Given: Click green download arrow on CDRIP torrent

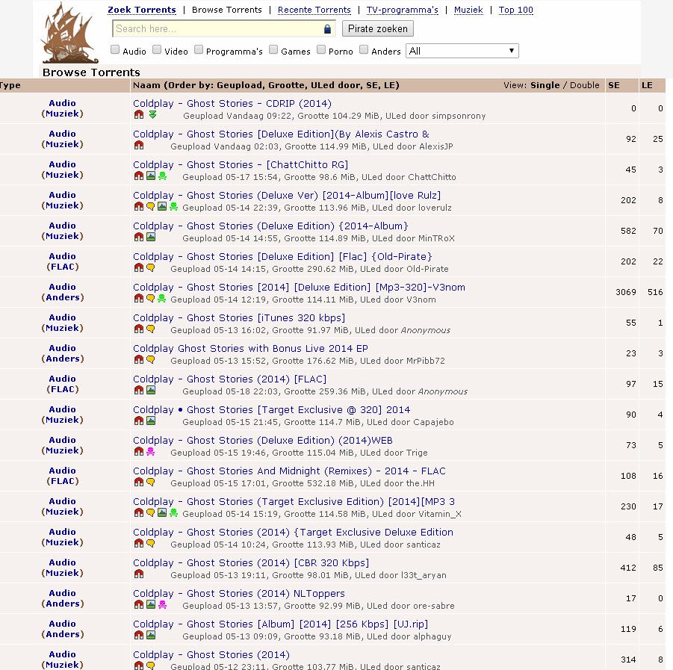Looking at the screenshot, I should (152, 116).
